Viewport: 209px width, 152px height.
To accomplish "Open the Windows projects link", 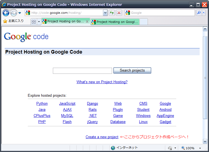I will click(143, 116).
